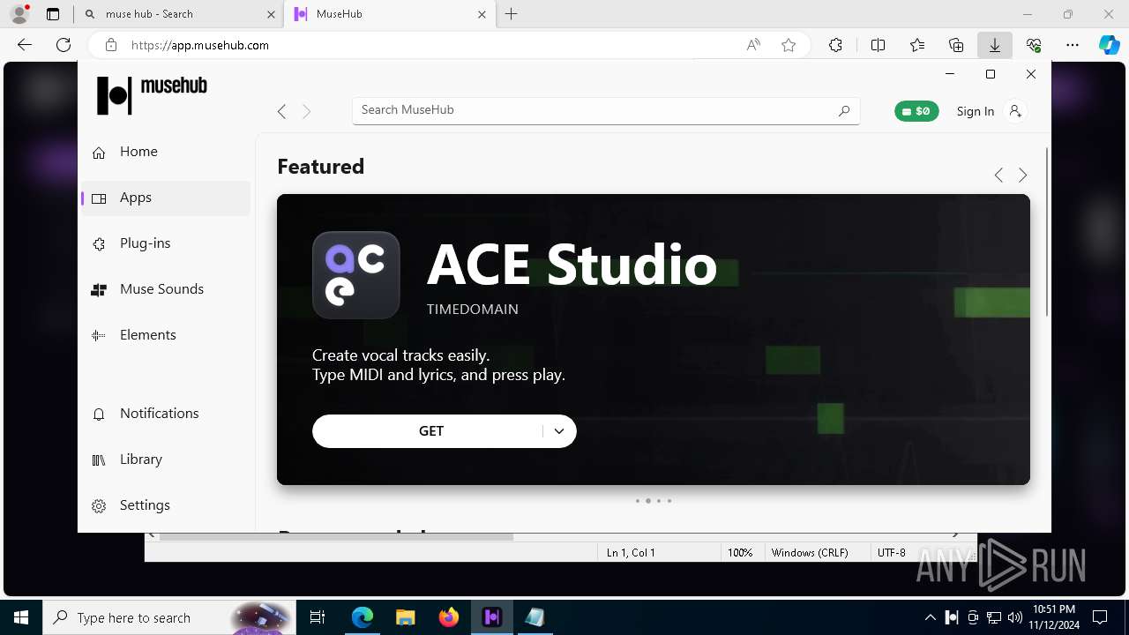Open the Windows Start menu
1129x635 pixels.
click(21, 617)
